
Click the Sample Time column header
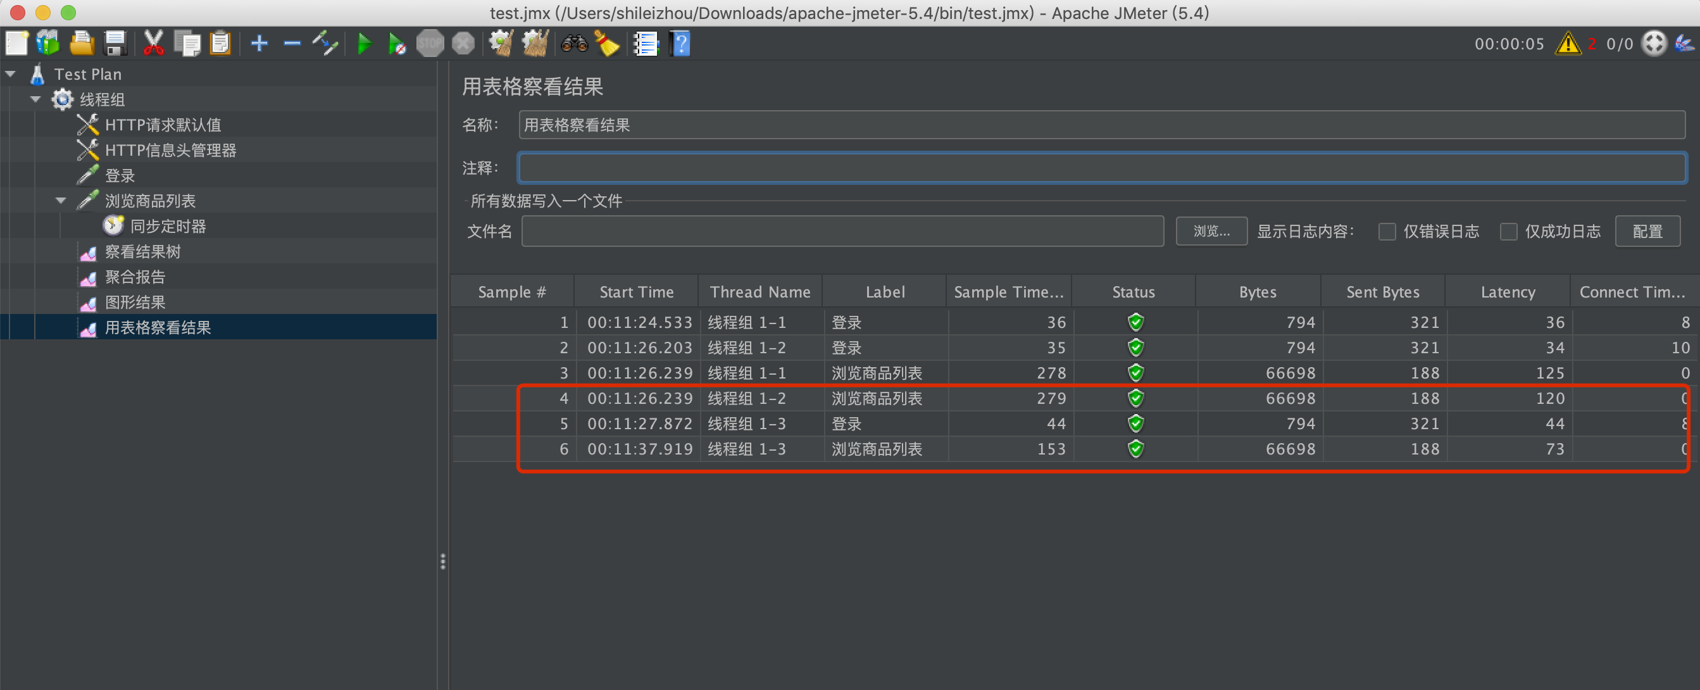pos(1008,292)
